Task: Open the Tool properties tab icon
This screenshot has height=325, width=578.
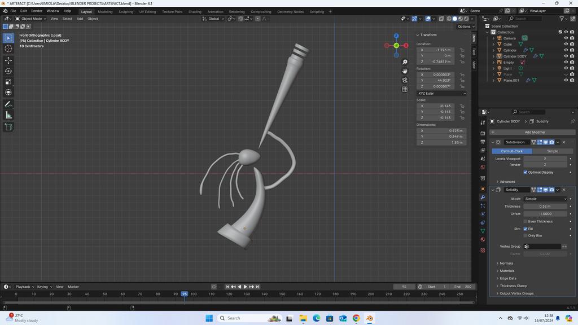Action: point(483,122)
